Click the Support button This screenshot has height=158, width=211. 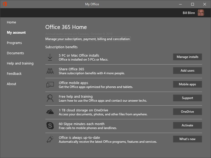click(188, 98)
